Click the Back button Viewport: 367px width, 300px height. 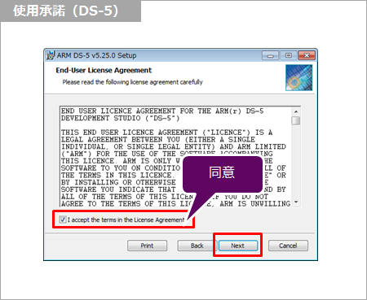pyautogui.click(x=197, y=246)
